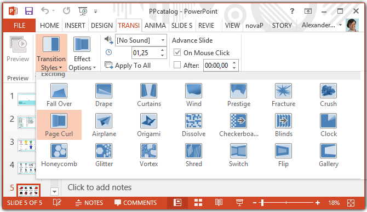The height and width of the screenshot is (212, 367).
Task: Click the zoom out minus button
Action: pyautogui.click(x=255, y=203)
